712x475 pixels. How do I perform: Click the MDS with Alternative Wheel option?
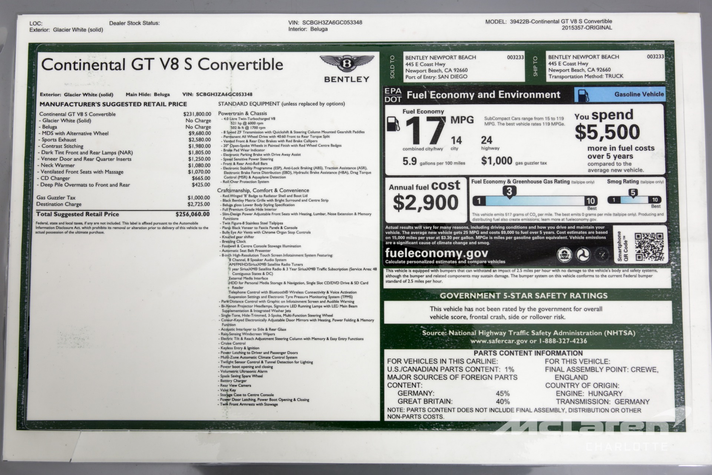pos(125,133)
